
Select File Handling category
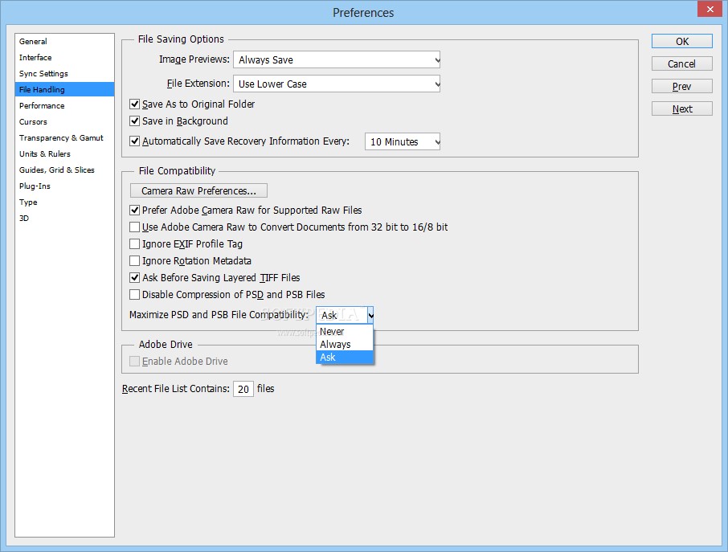pyautogui.click(x=64, y=90)
